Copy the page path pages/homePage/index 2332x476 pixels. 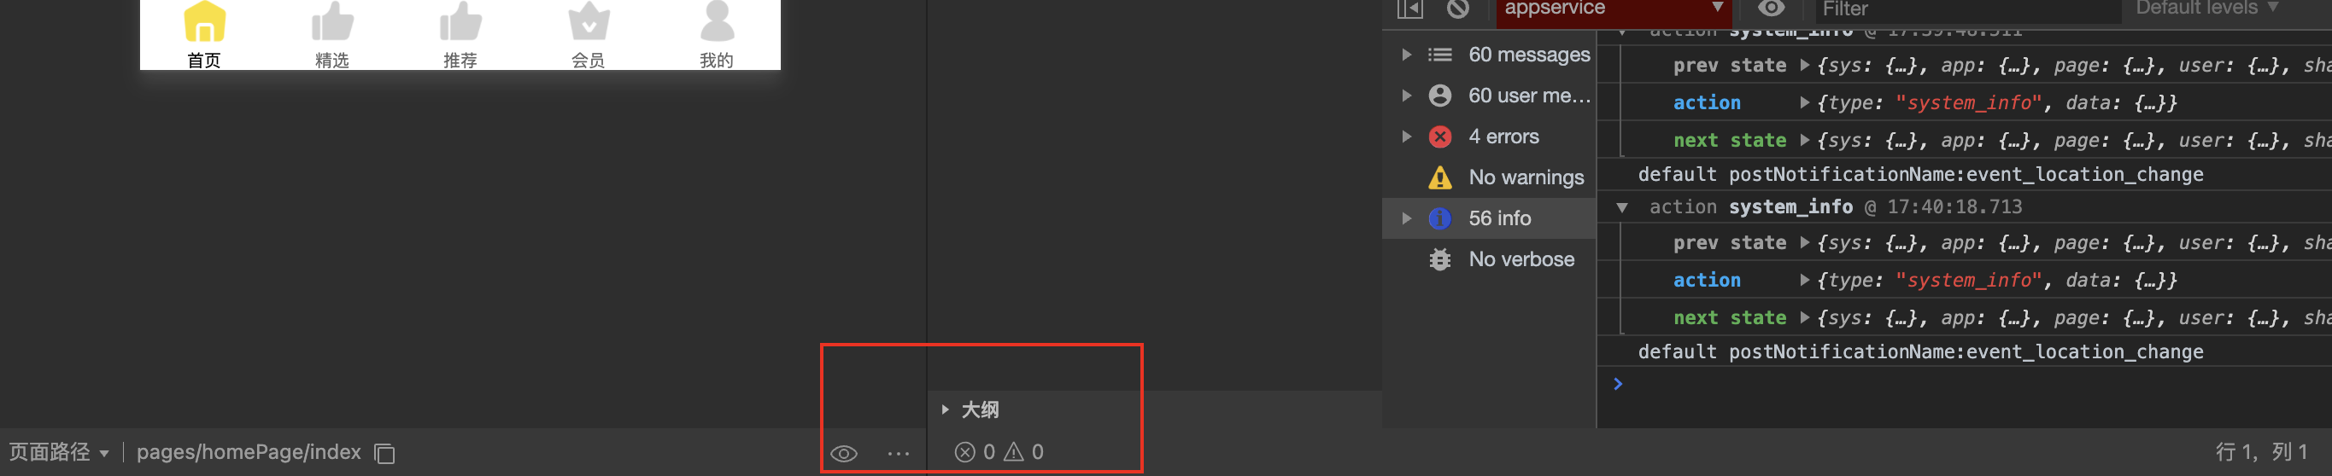pos(384,452)
